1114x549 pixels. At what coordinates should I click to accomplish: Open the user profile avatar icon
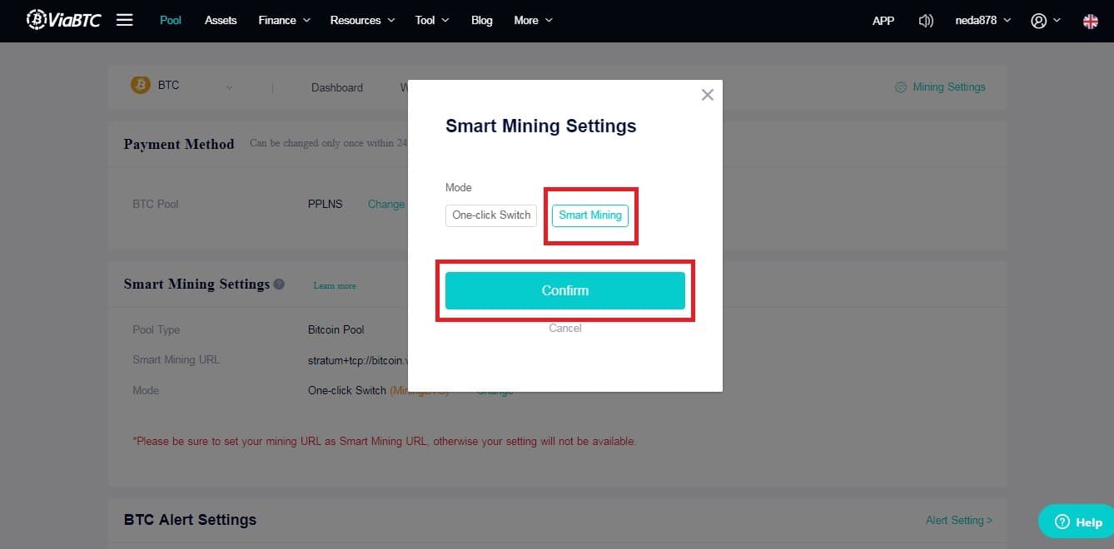1038,21
